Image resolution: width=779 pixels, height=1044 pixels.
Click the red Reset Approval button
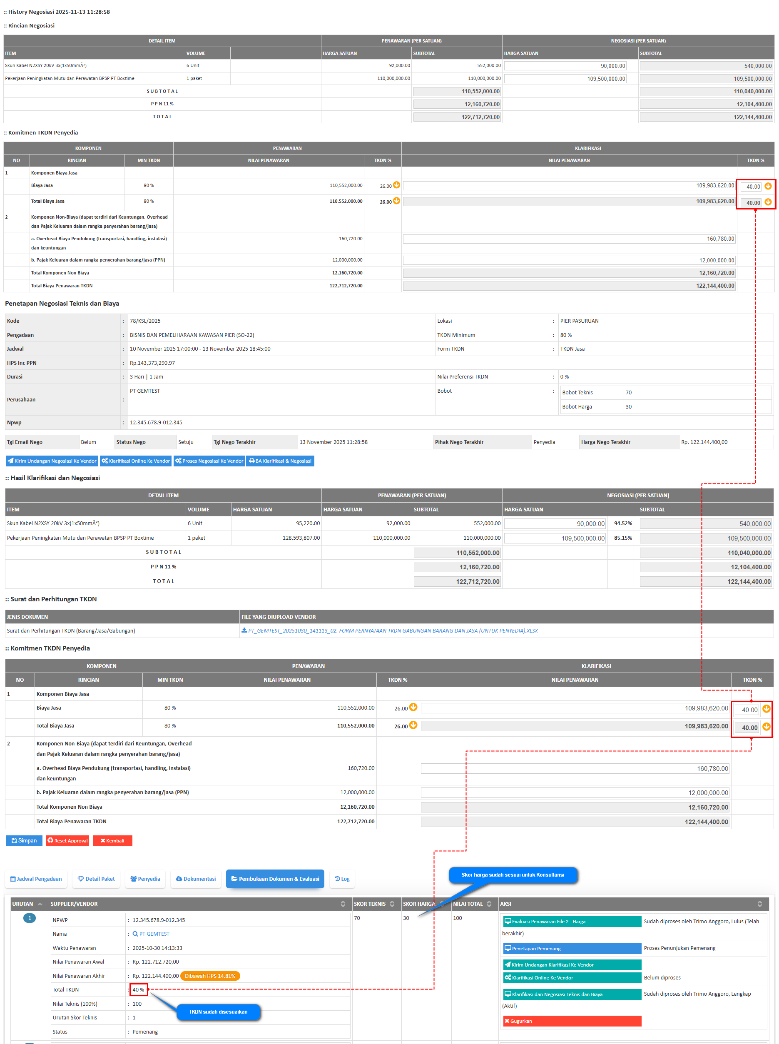coord(67,840)
